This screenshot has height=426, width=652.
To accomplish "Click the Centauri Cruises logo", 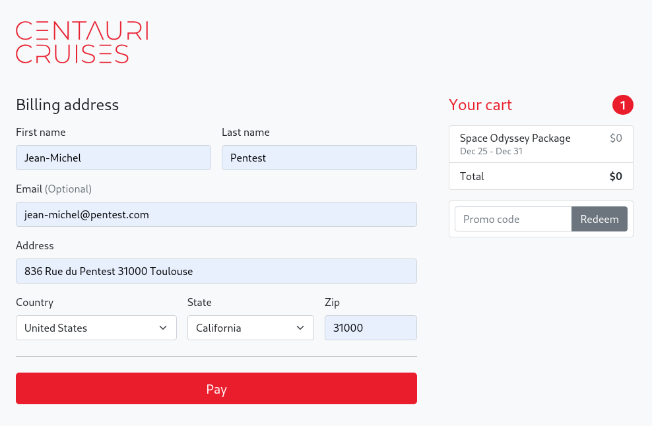I will point(82,42).
